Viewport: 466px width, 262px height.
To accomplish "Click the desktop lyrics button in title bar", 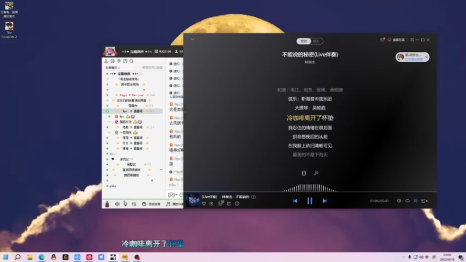I will point(396,40).
